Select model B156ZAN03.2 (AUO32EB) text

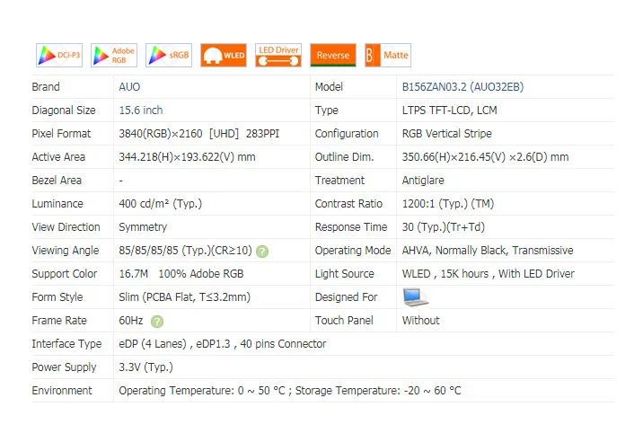coord(462,87)
